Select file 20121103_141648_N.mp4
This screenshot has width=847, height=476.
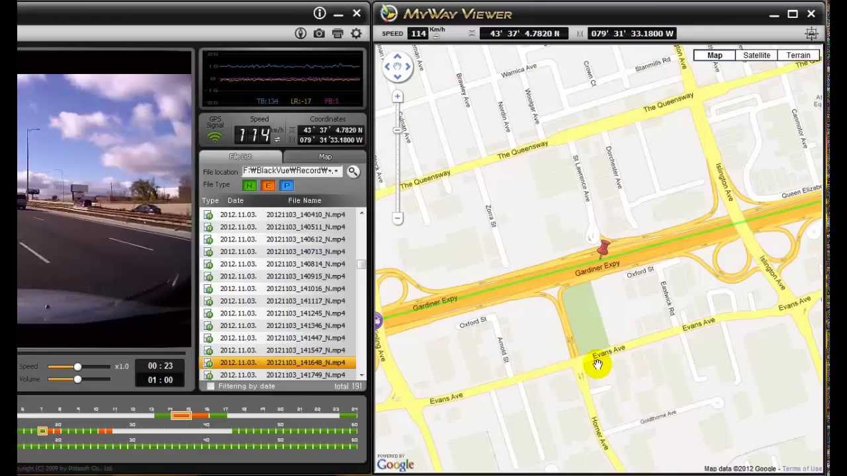tap(278, 363)
